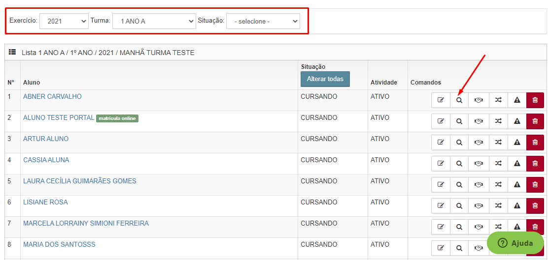The width and height of the screenshot is (549, 260).
Task: Click the edit icon for ABNER CARVALHO
Action: click(441, 100)
